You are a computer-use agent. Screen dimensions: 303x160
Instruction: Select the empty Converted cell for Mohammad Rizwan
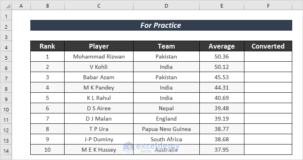(x=268, y=57)
